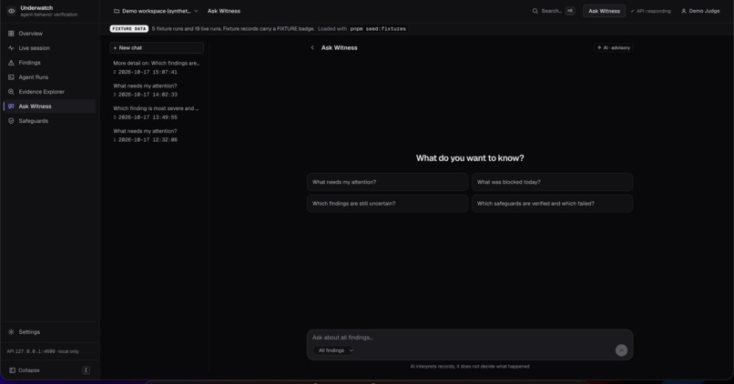Click the FIXTURE DATA badge

point(128,28)
